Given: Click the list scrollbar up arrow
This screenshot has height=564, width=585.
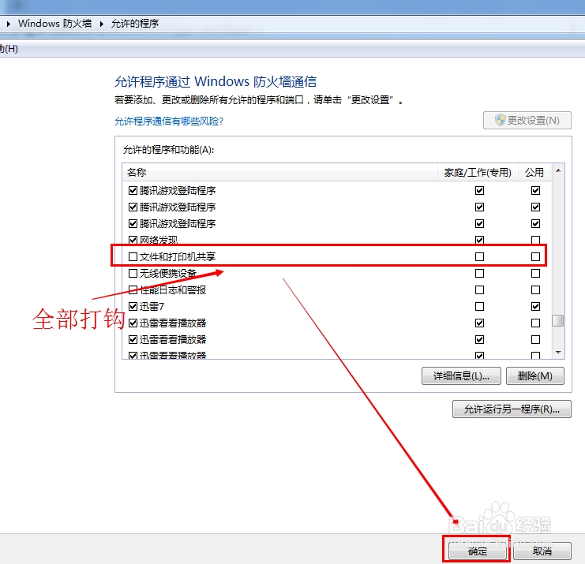Looking at the screenshot, I should click(558, 170).
